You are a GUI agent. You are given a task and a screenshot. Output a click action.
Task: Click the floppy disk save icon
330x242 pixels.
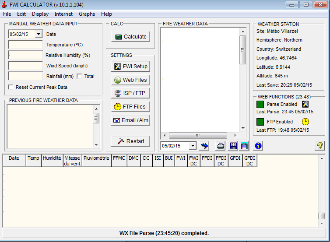point(233,146)
